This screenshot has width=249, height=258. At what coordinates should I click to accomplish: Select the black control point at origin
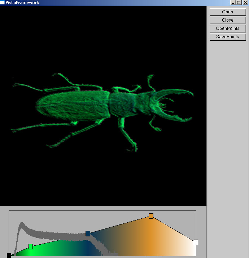pos(9,255)
